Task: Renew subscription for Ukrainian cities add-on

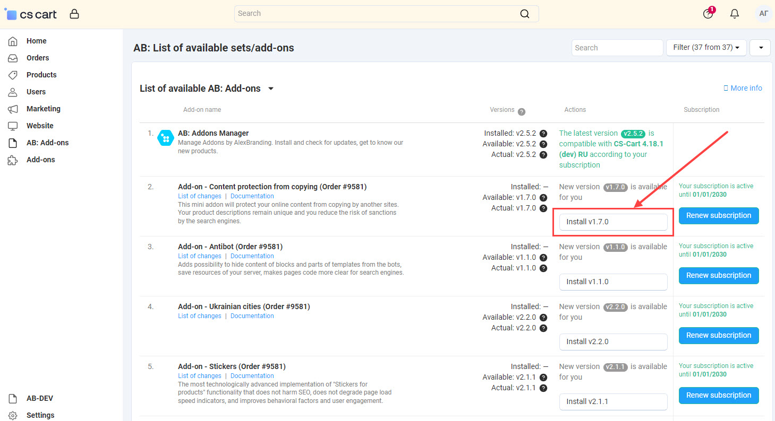Action: click(719, 336)
